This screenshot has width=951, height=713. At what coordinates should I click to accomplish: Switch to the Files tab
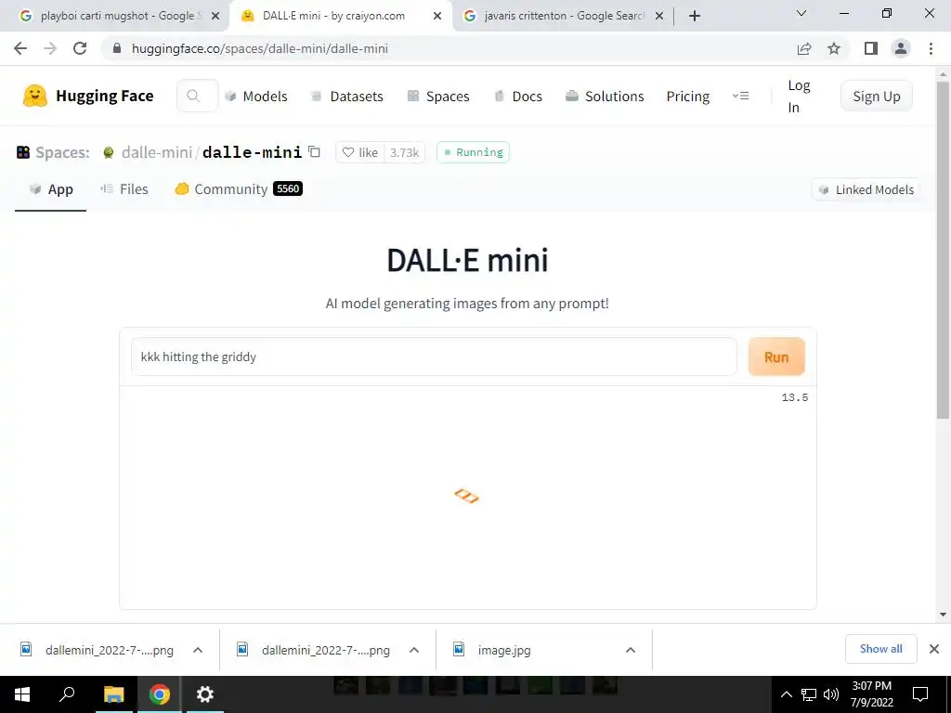pyautogui.click(x=124, y=189)
